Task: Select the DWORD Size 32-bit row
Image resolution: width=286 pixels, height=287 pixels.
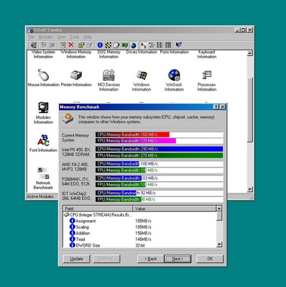Action: click(140, 245)
